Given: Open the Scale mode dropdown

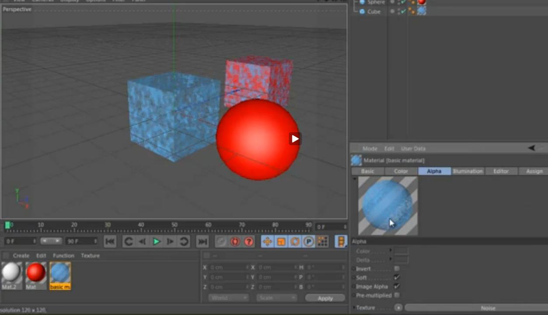Looking at the screenshot, I should click(x=277, y=298).
